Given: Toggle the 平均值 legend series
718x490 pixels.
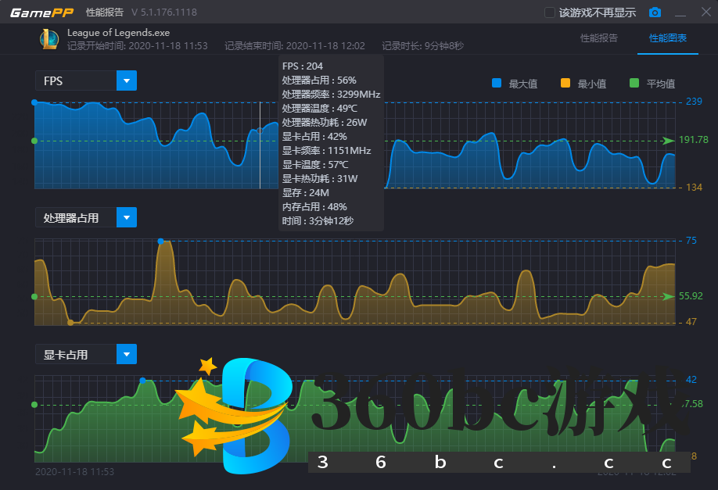Looking at the screenshot, I should click(x=653, y=84).
